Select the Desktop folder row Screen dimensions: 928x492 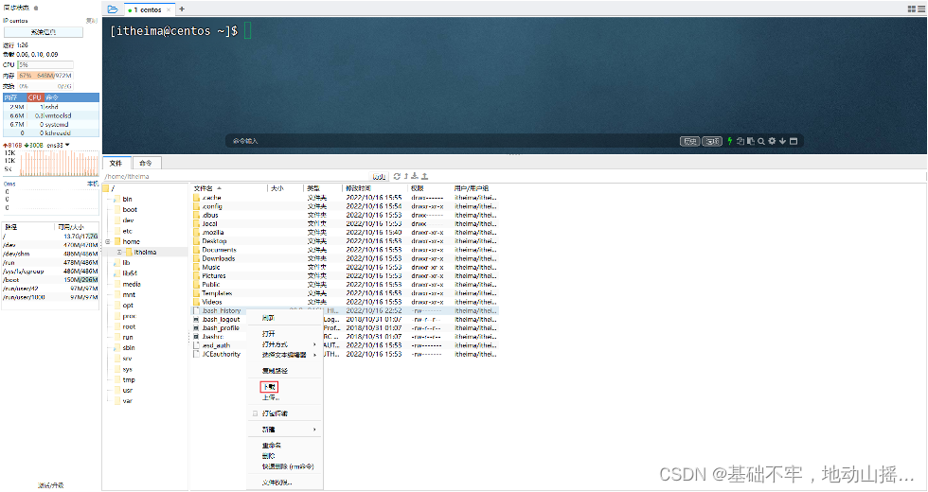click(345, 241)
